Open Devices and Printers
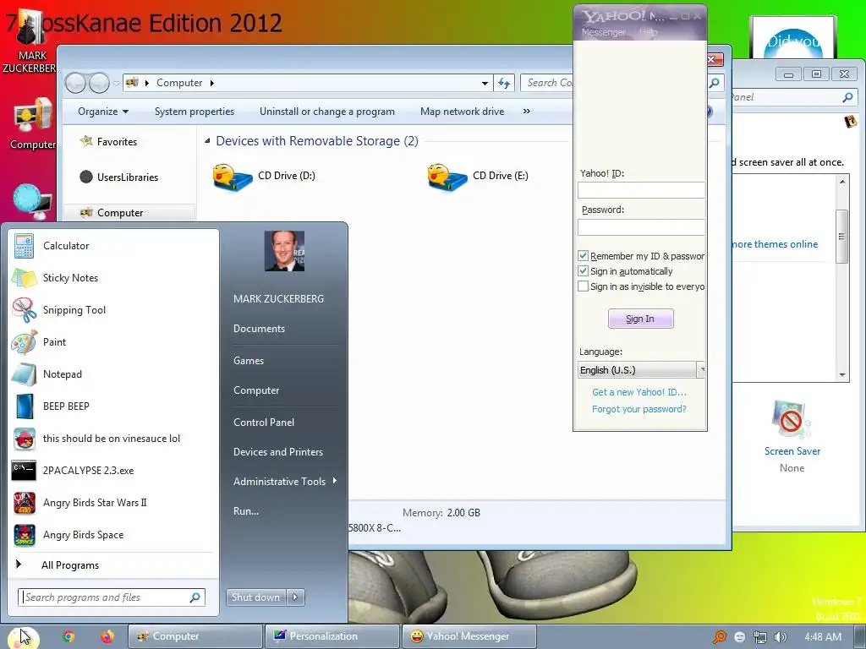 pyautogui.click(x=277, y=452)
